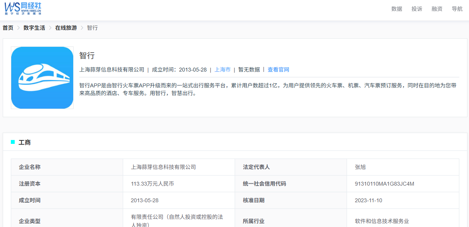The width and height of the screenshot is (469, 227).
Task: Select 成立时间：2013-05-28 in header
Action: (179, 70)
